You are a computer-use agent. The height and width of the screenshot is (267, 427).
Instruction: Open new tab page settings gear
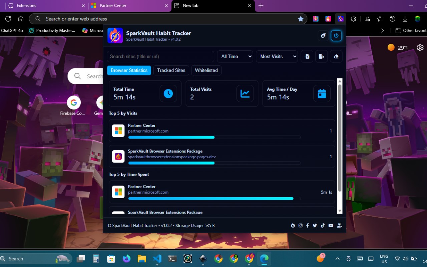(x=420, y=48)
